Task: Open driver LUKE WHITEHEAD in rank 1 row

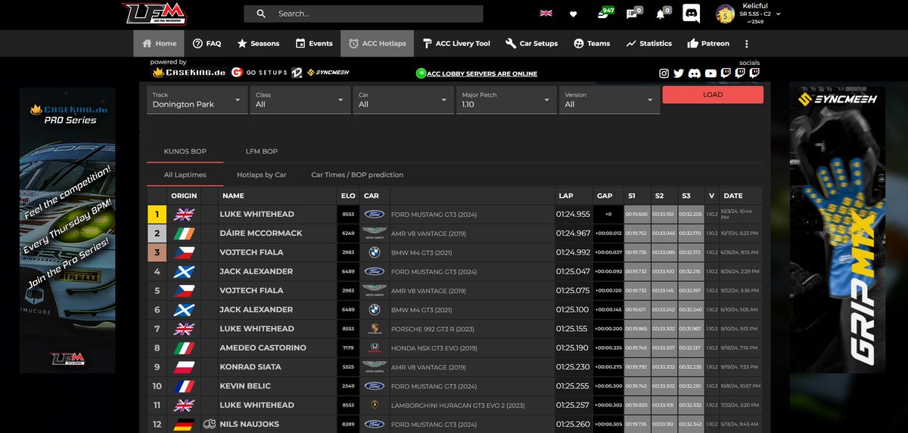Action: tap(257, 215)
